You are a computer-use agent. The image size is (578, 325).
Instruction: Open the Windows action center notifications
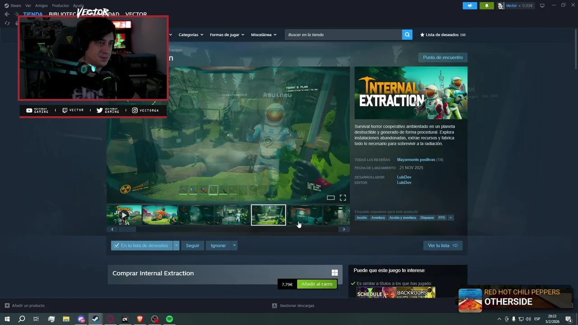[x=569, y=319]
